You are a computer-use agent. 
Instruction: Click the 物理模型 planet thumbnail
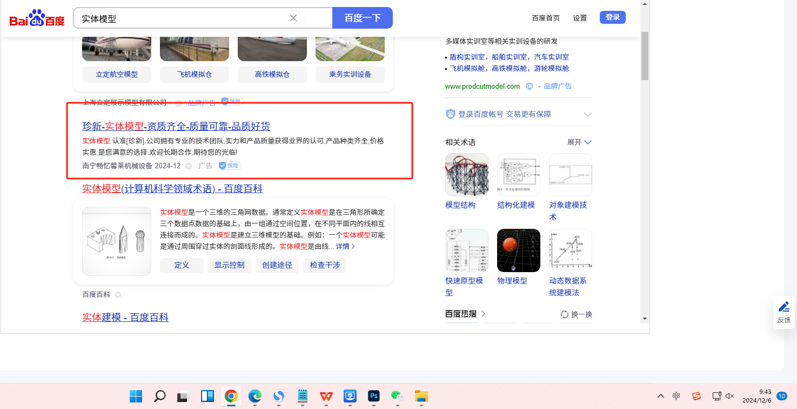pyautogui.click(x=518, y=250)
